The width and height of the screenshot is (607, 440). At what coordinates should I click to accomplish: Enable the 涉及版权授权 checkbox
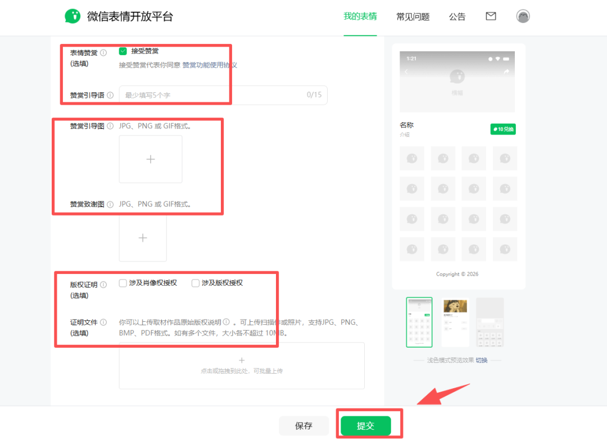pos(195,283)
